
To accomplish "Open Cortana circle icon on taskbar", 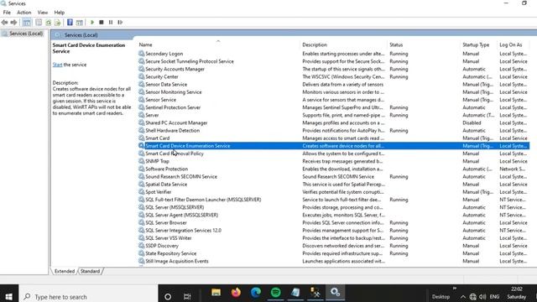I will (x=168, y=296).
